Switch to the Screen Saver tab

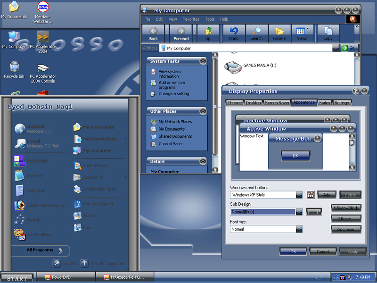277,103
